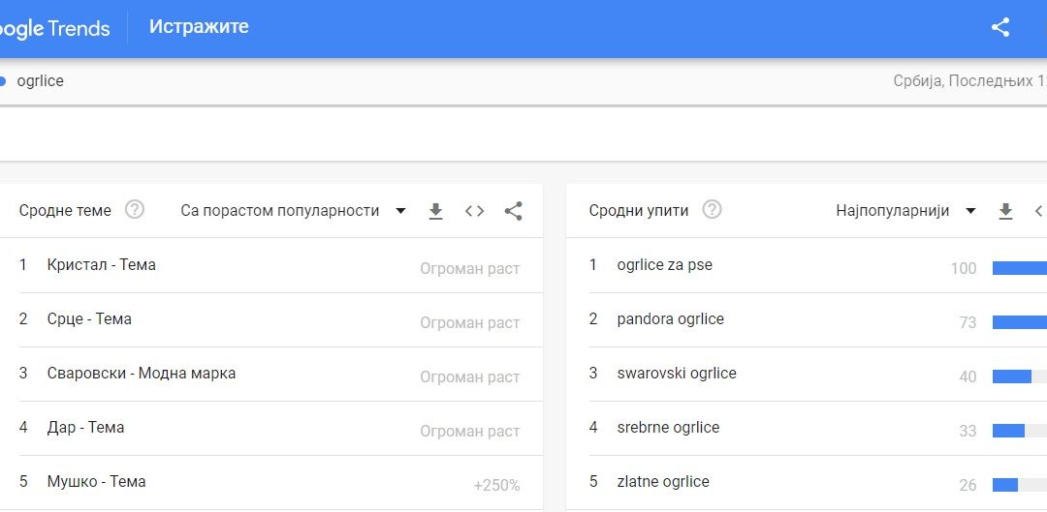Screen dimensions: 1047x512
Task: Open the Најпопуларнији sorting dropdown
Action: 905,211
